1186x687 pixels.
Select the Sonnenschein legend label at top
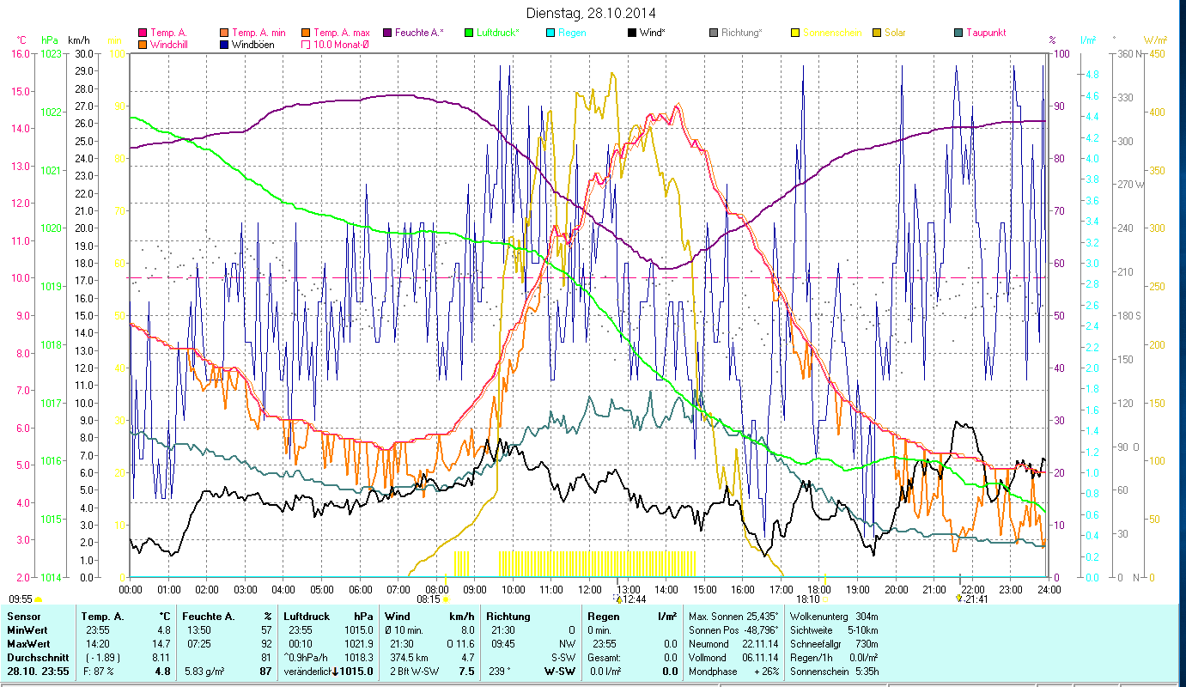click(x=833, y=33)
